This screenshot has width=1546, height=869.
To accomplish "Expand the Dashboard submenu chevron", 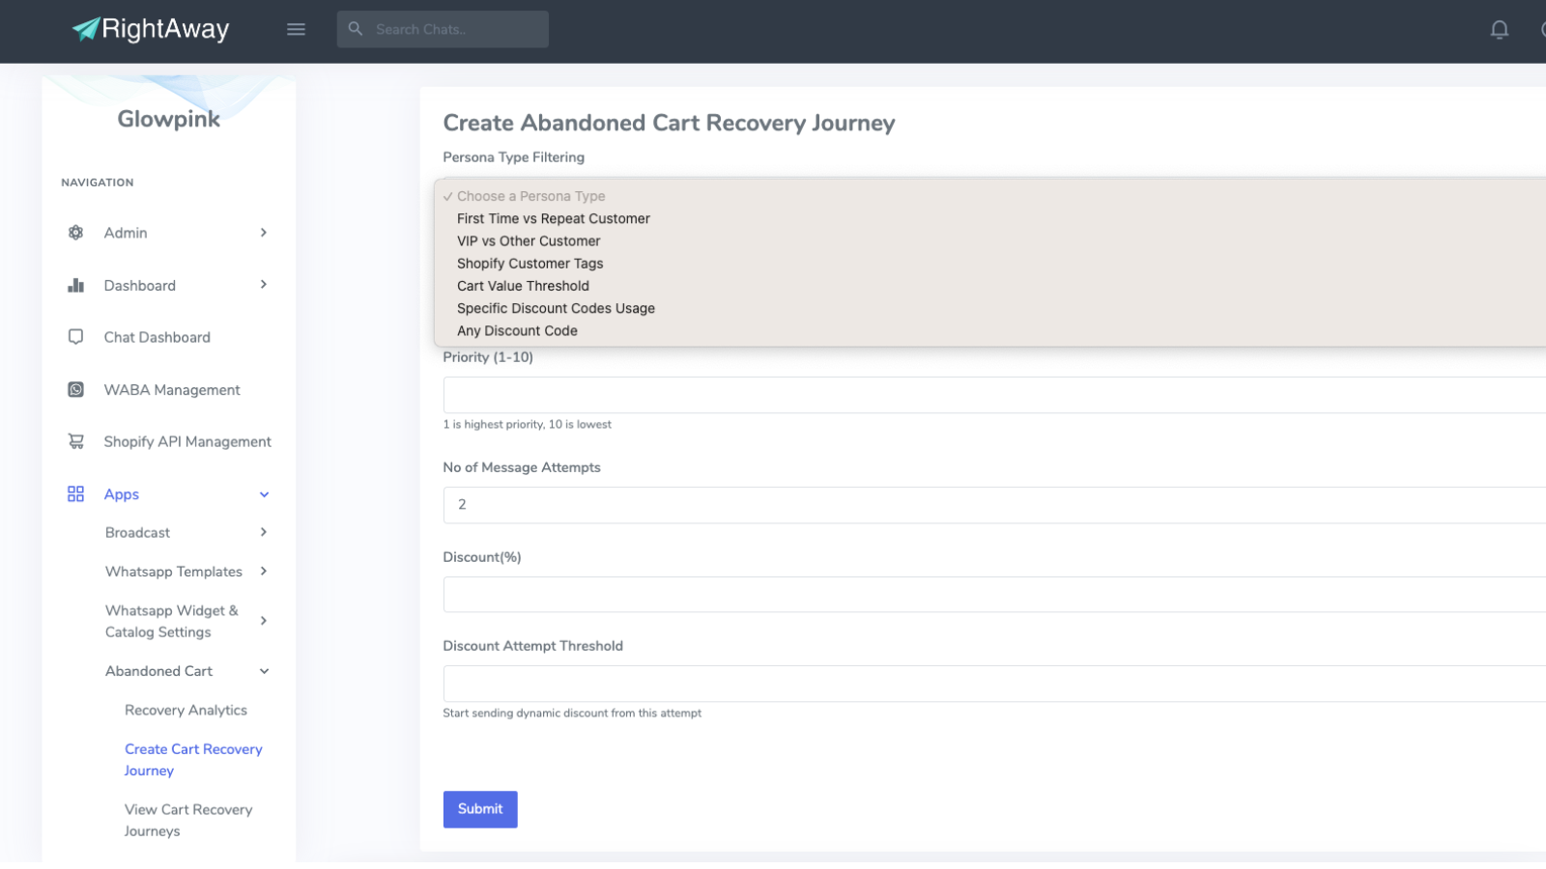I will pyautogui.click(x=263, y=285).
